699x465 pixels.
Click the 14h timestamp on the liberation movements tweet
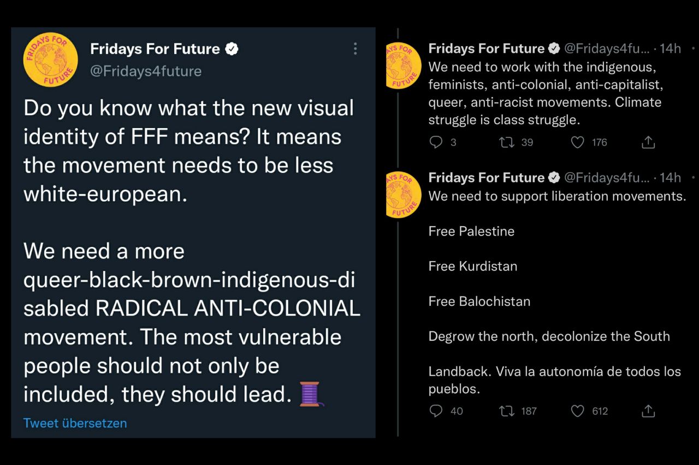pos(670,178)
